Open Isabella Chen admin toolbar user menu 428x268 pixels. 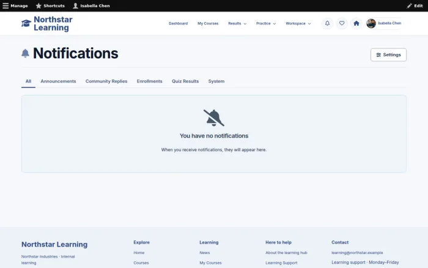coord(91,6)
